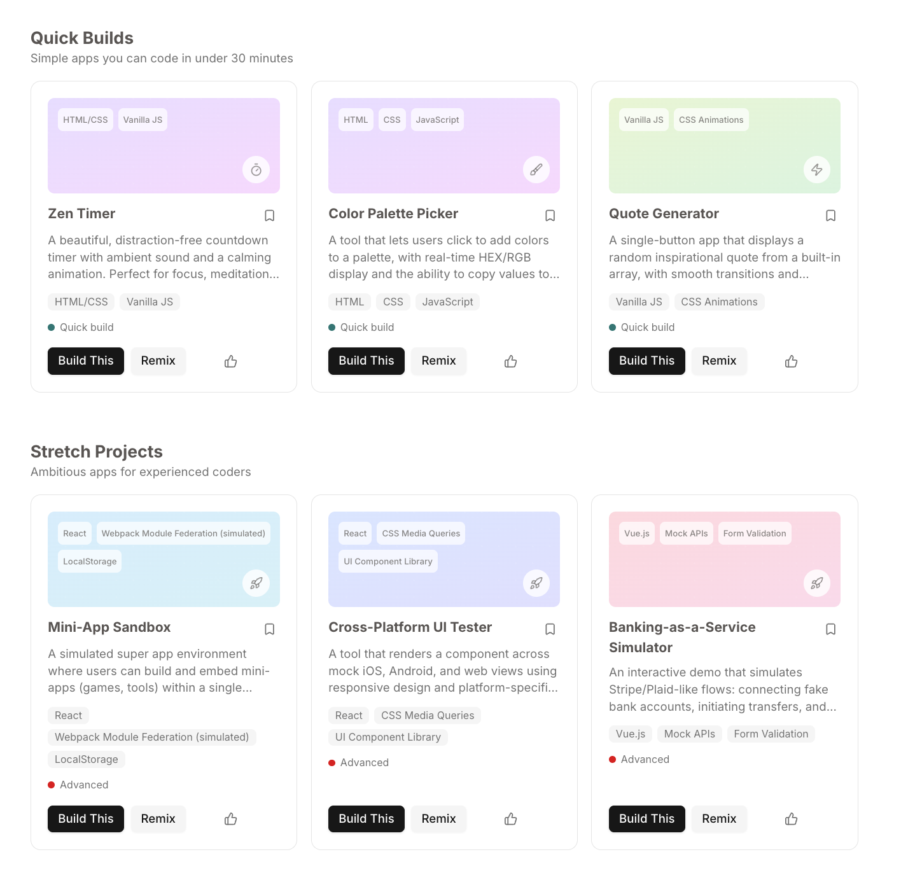The height and width of the screenshot is (873, 901).
Task: Select the Vanilla JS tag on Quote Generator
Action: (x=639, y=302)
